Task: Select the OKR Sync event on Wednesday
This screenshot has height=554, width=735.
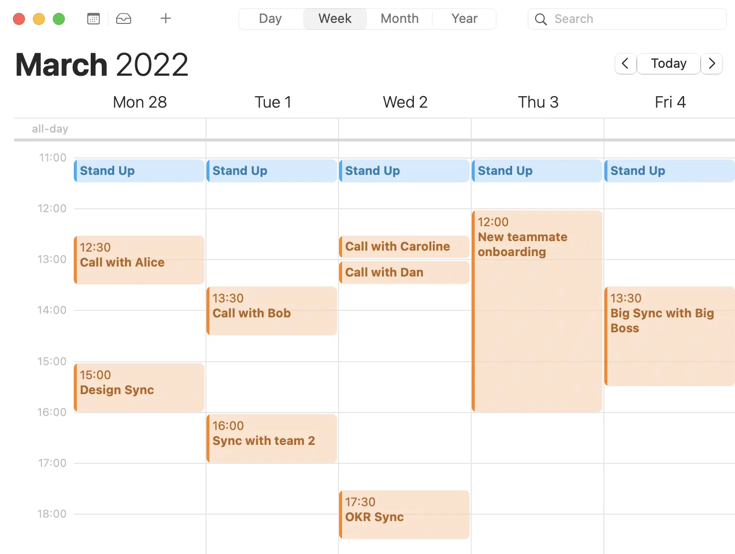Action: click(404, 514)
